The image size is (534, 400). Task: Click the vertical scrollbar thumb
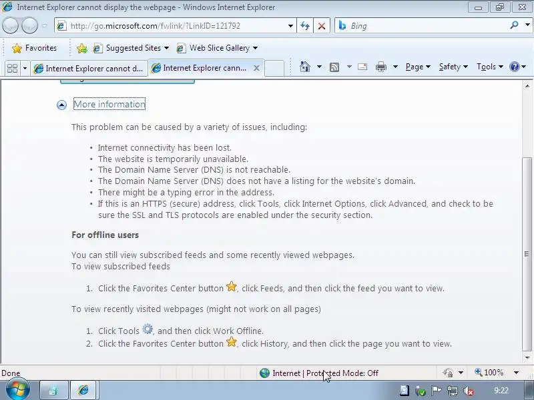point(527,254)
